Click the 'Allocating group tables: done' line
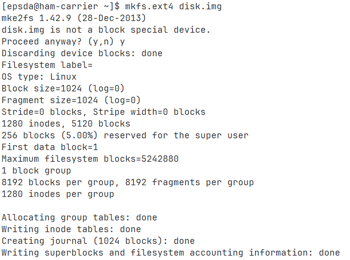Viewport: 350px width, 260px height. [79, 217]
